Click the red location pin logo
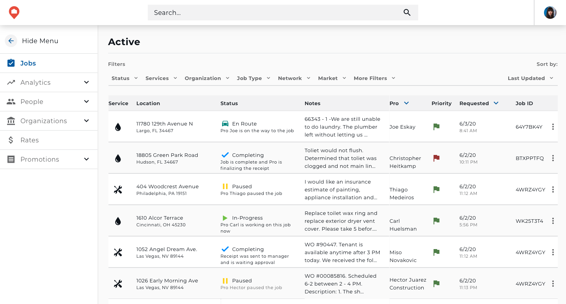566x304 pixels. tap(14, 13)
